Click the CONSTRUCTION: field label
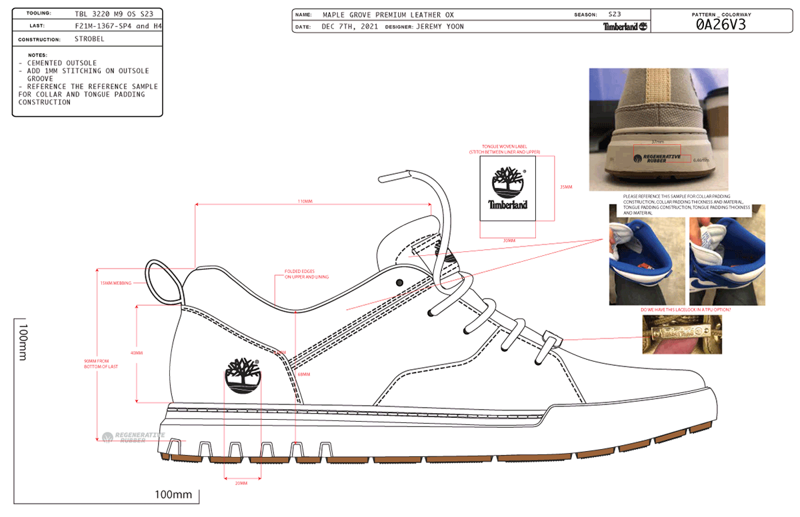Viewport: 800px width, 517px height. point(39,39)
